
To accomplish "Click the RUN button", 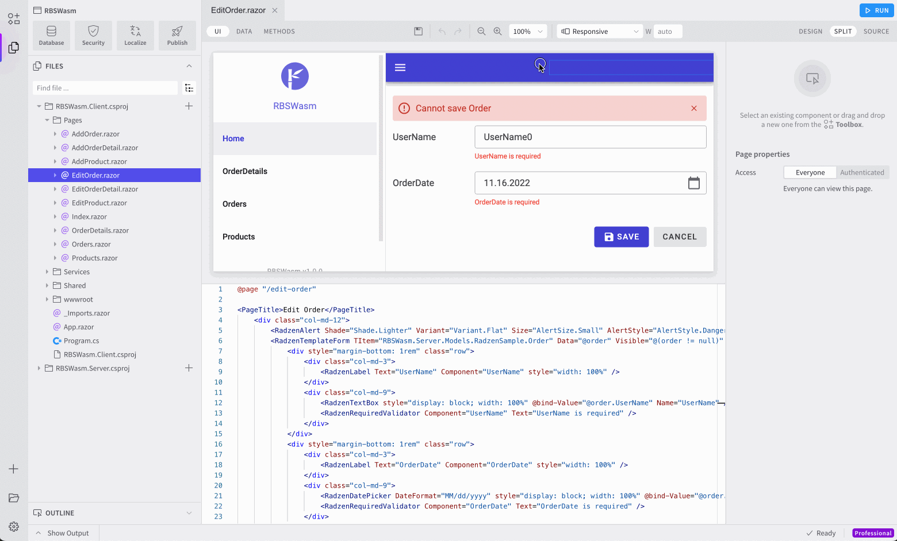I will tap(877, 10).
